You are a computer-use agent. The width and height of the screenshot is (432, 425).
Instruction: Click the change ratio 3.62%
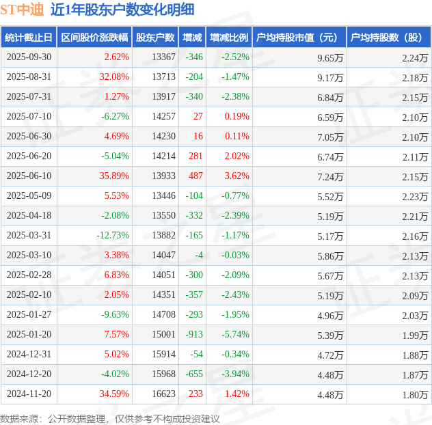tap(237, 176)
